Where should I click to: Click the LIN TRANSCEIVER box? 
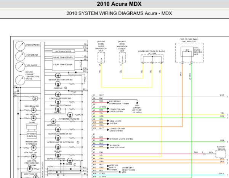pos(63,51)
